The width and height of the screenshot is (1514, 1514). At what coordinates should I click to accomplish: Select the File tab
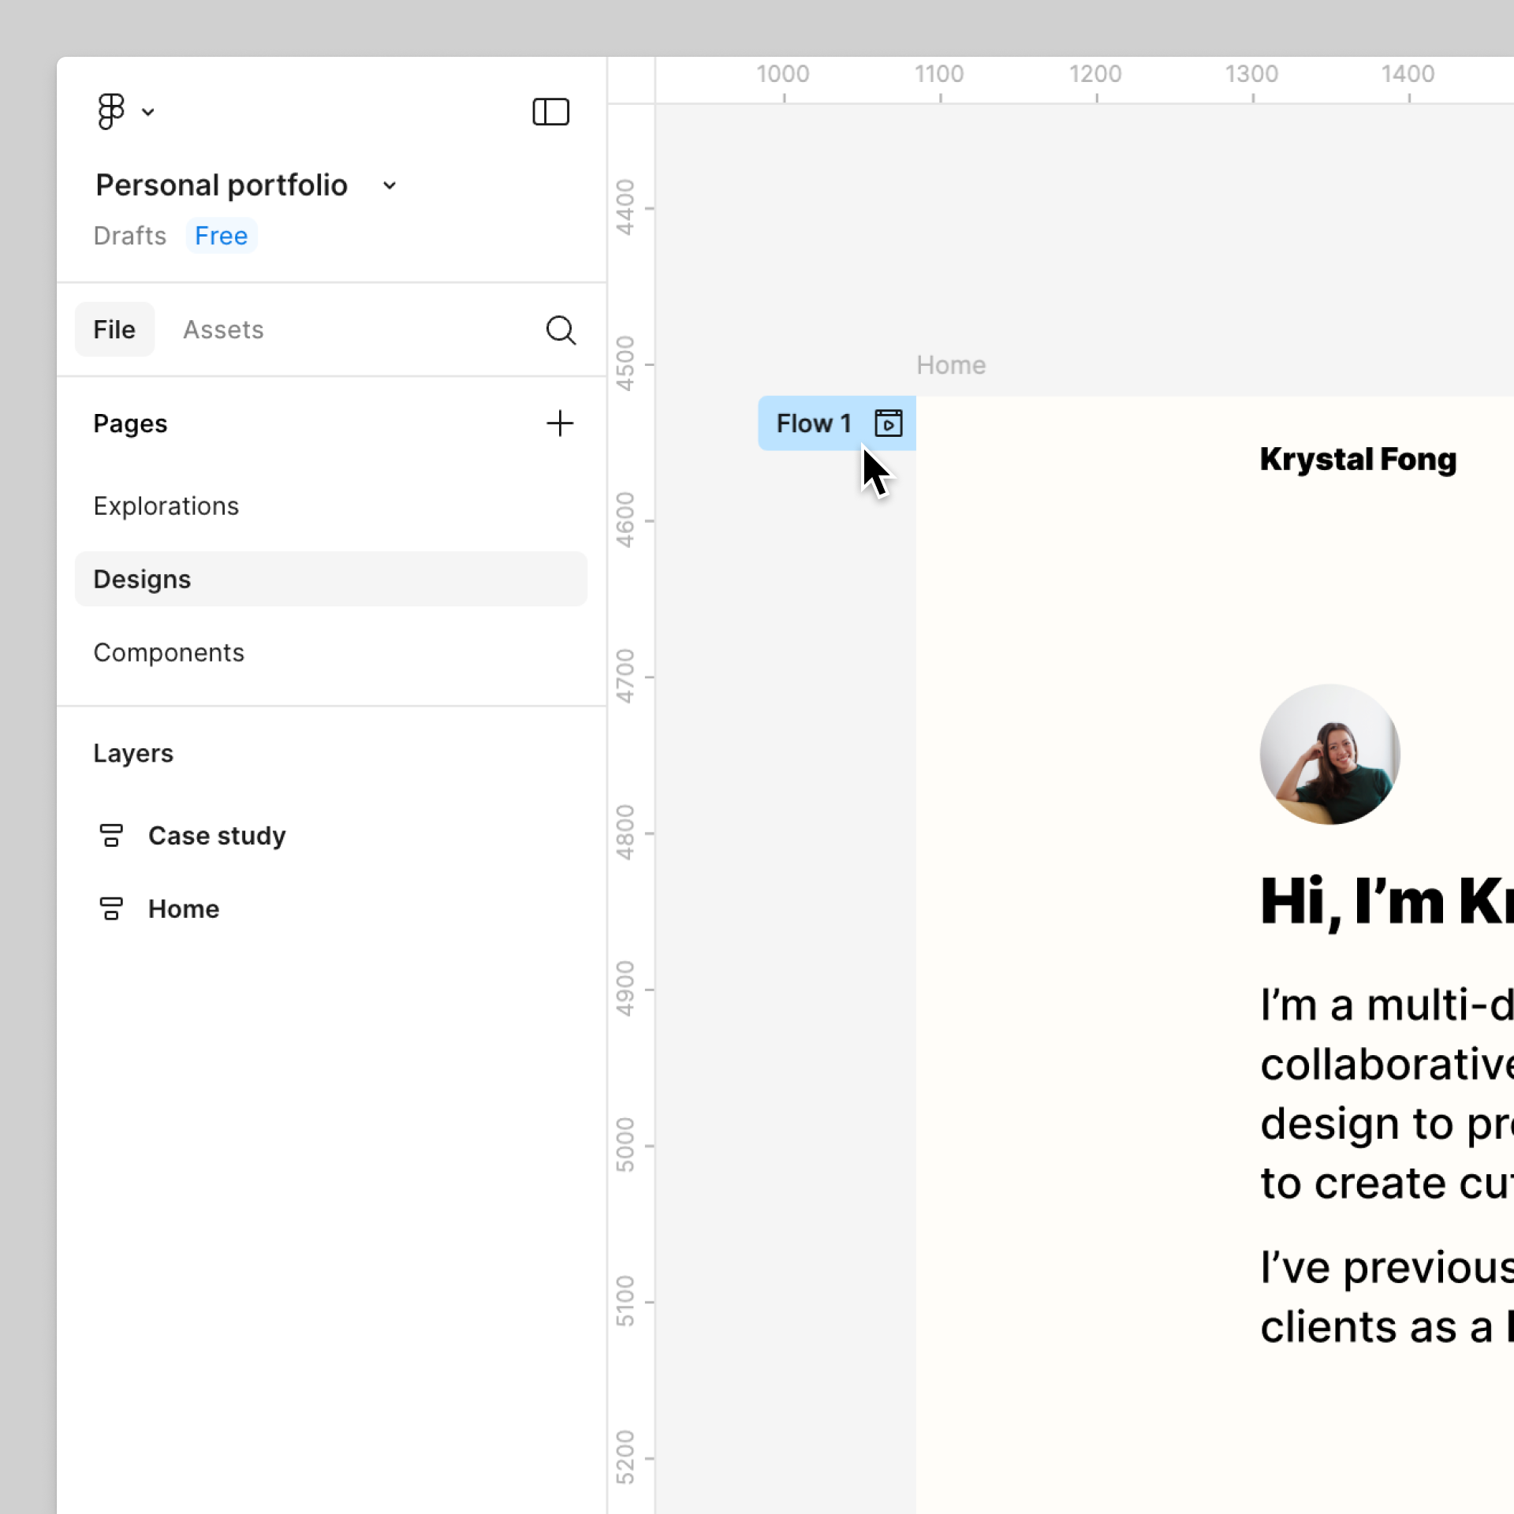(x=114, y=330)
